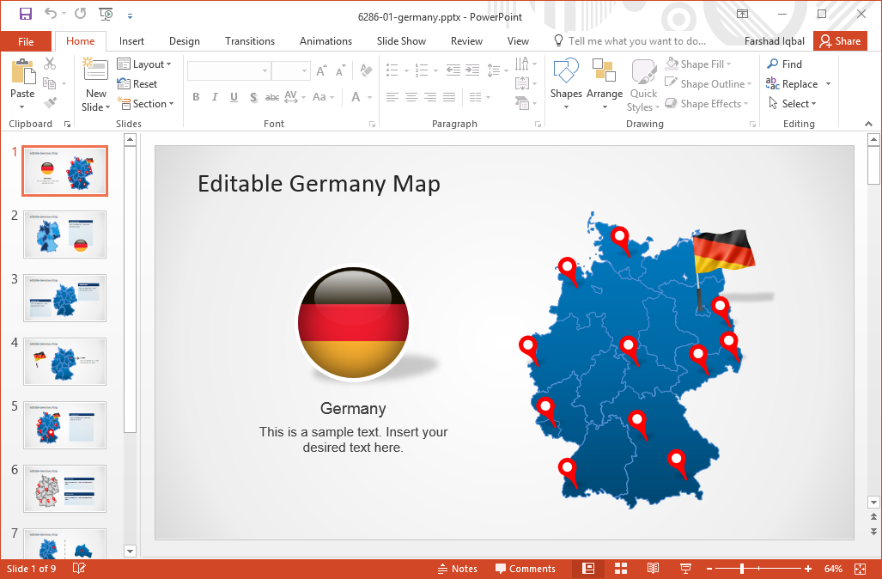Click the Redo/Repeat icon in the quick access toolbar
Screen dimensions: 882x579
click(x=81, y=14)
